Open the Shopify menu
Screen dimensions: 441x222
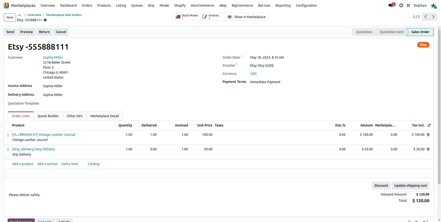tap(180, 6)
